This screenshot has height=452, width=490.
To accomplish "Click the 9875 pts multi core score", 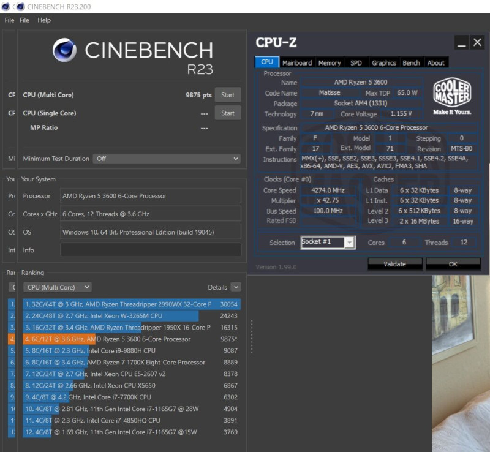I will click(198, 95).
